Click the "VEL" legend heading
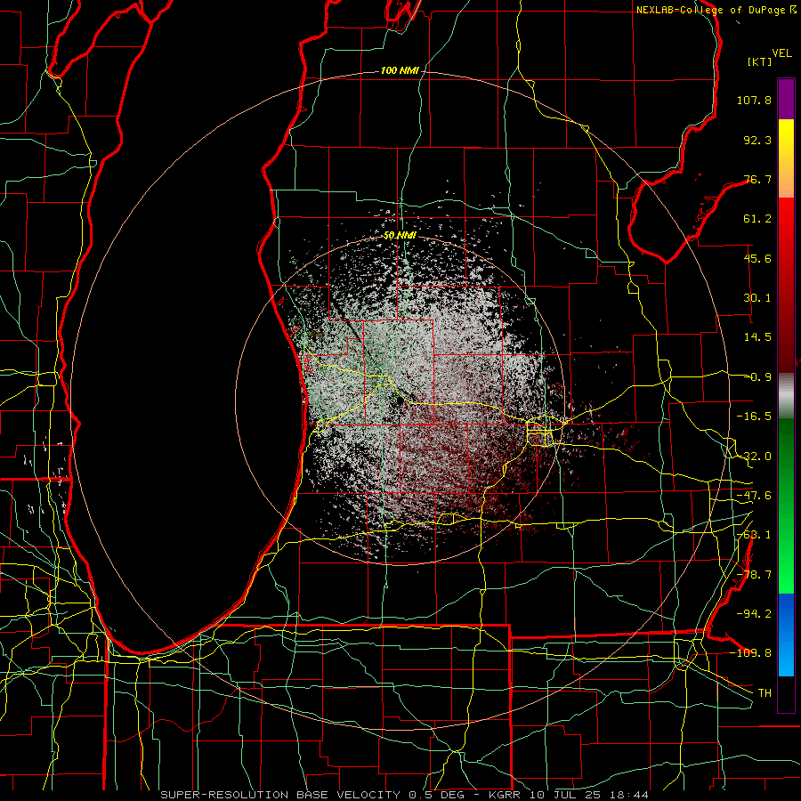Image resolution: width=801 pixels, height=801 pixels. pyautogui.click(x=782, y=53)
